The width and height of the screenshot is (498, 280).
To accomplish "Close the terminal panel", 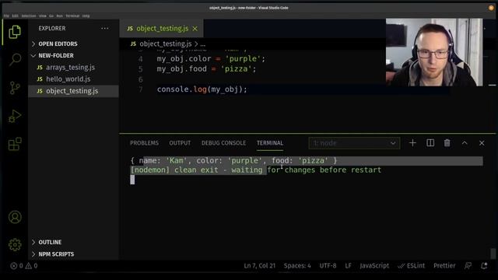I will pyautogui.click(x=482, y=143).
